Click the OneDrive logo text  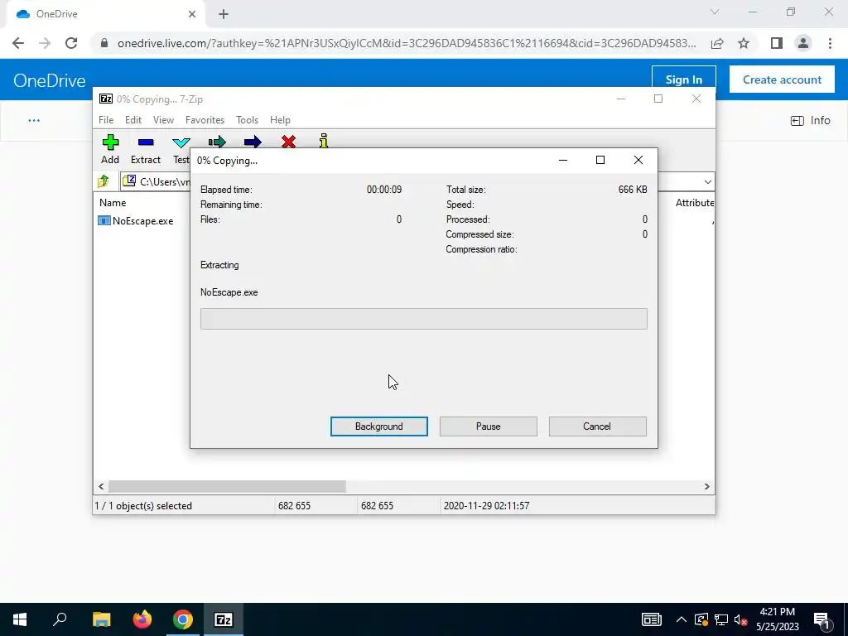[x=49, y=80]
